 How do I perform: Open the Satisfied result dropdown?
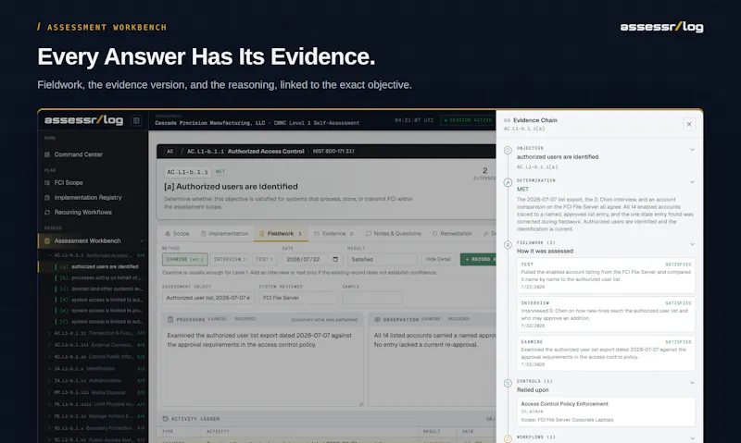[382, 260]
